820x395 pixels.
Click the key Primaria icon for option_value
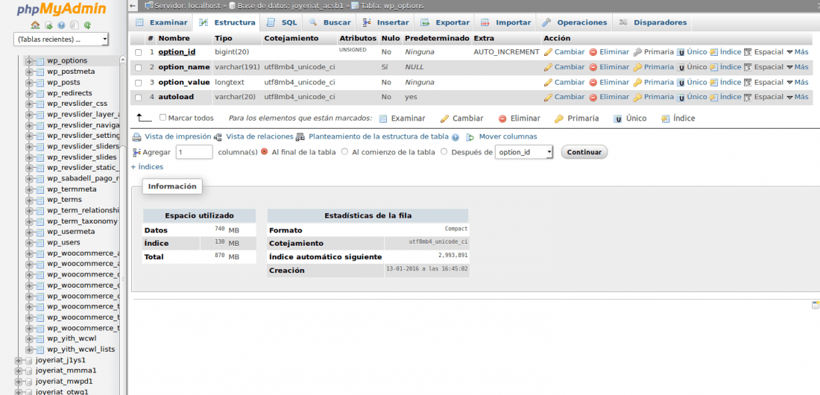coord(637,82)
